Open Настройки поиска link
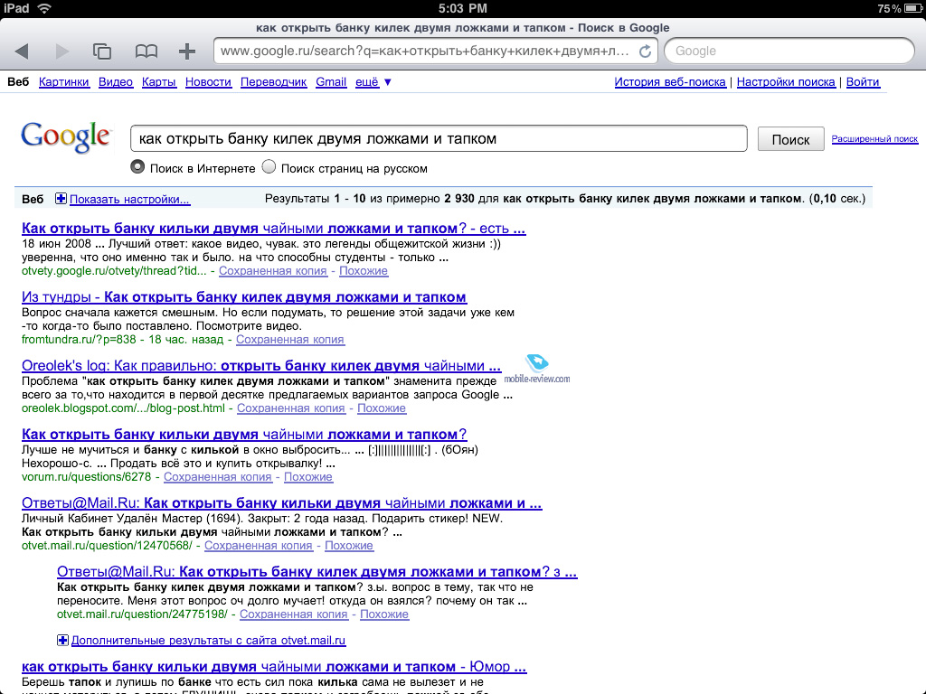The width and height of the screenshot is (926, 694). click(x=786, y=82)
